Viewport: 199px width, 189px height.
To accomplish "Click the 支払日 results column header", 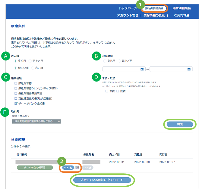I will point(138,155).
